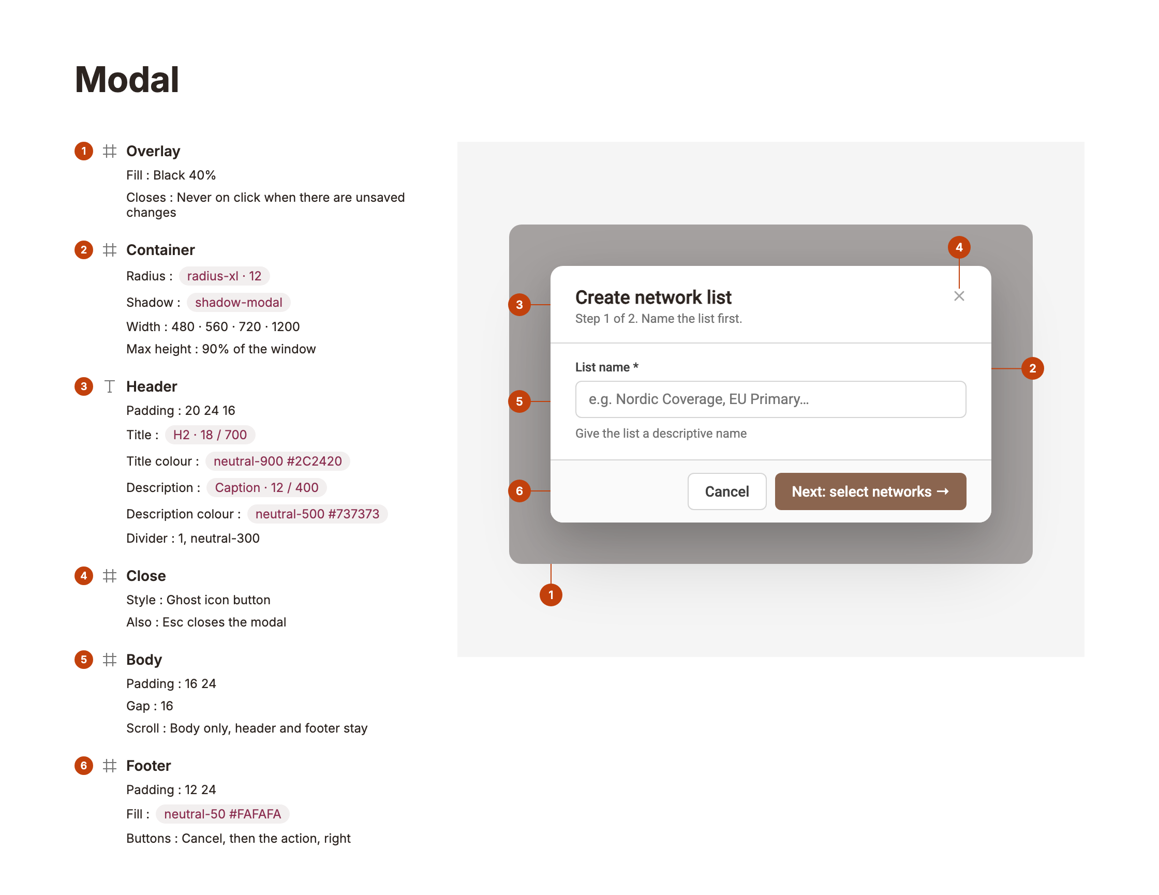Click 'Style : Ghost icon button' text

click(198, 600)
